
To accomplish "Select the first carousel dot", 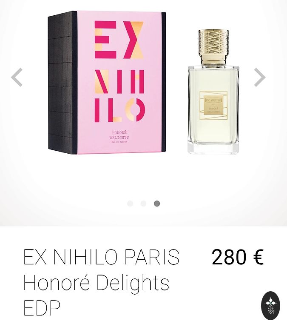I will [x=130, y=204].
